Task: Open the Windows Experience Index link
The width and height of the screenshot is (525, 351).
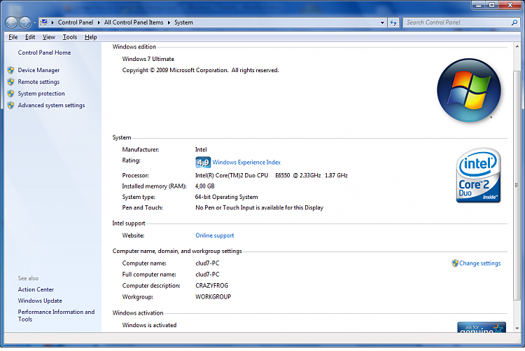Action: point(246,163)
